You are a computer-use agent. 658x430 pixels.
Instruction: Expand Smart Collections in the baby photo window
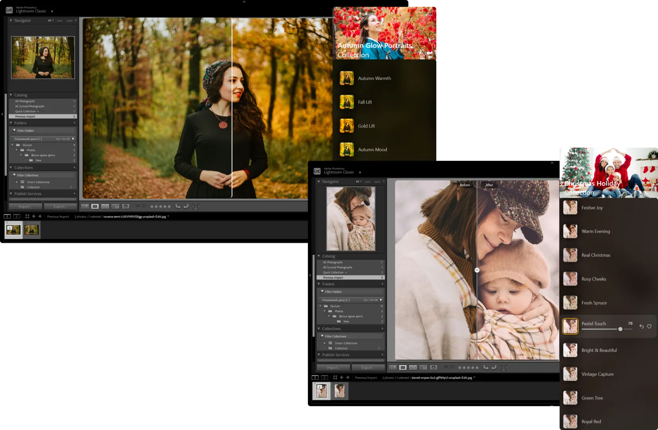325,343
